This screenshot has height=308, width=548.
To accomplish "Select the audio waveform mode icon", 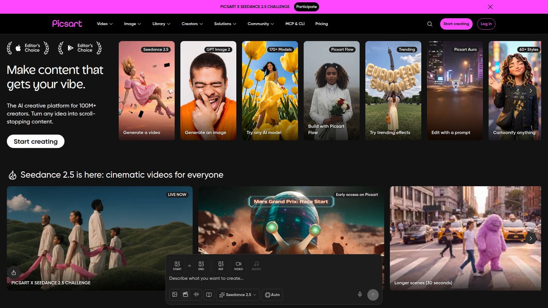I will coord(196,295).
